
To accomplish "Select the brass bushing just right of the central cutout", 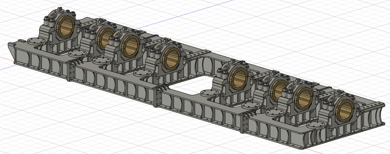I will tap(239, 79).
